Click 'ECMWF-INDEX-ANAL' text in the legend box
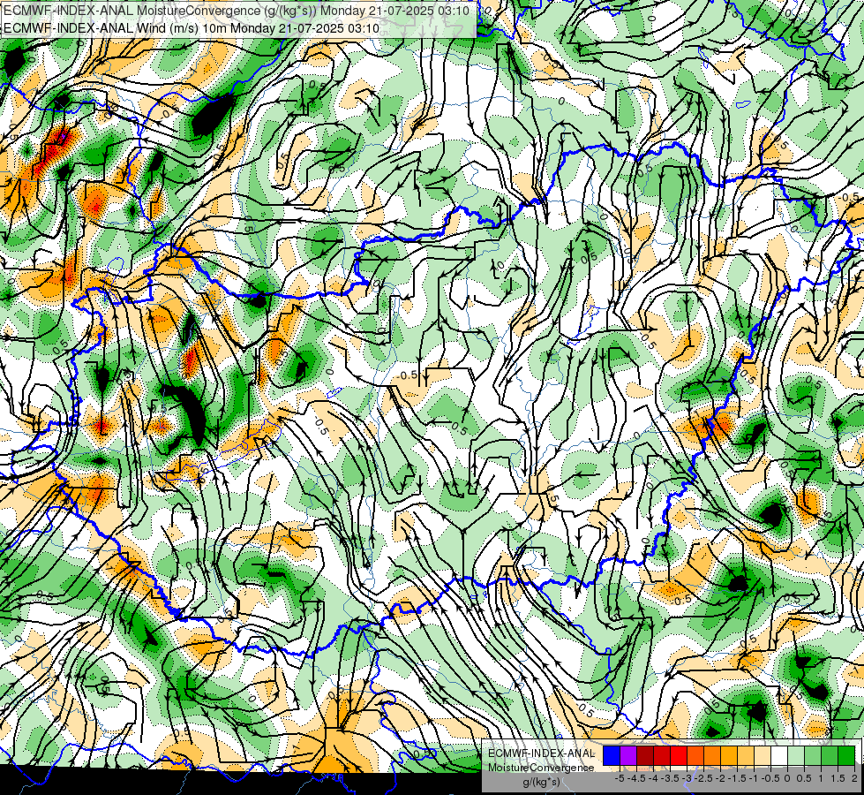 (542, 753)
